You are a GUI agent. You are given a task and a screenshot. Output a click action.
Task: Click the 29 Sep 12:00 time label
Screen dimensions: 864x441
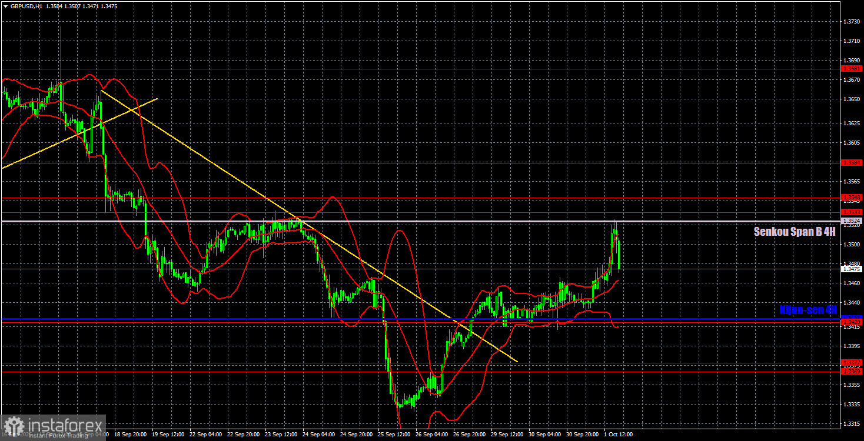pos(506,435)
